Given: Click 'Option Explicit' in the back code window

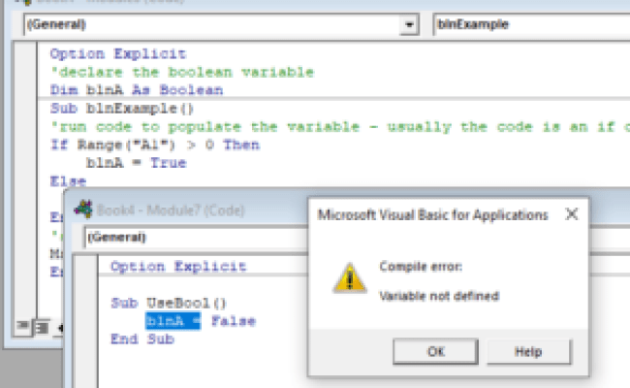Looking at the screenshot, I should (118, 53).
